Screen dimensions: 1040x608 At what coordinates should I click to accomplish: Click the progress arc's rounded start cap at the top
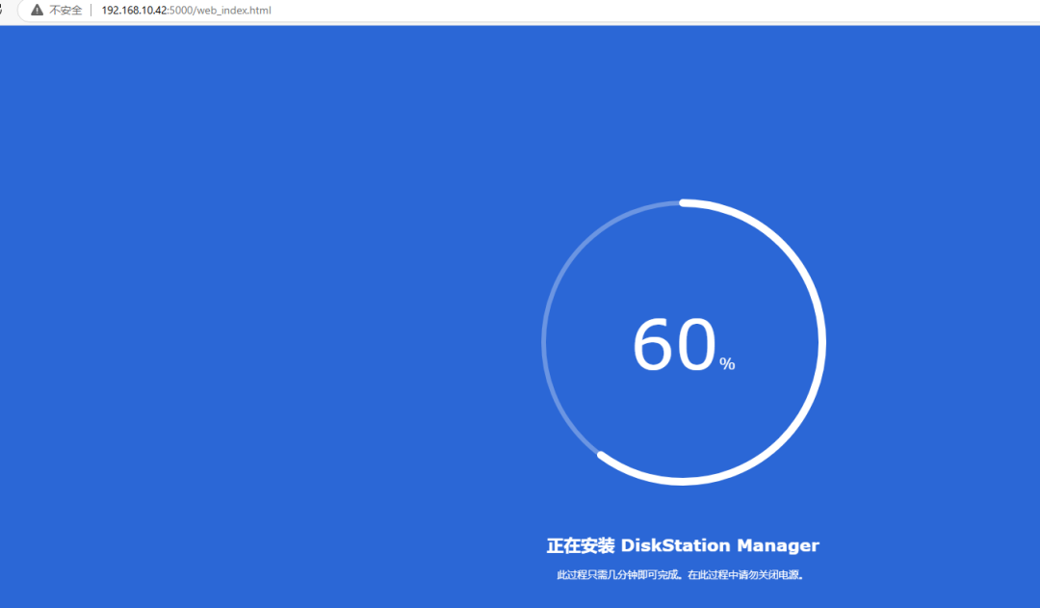tap(684, 203)
